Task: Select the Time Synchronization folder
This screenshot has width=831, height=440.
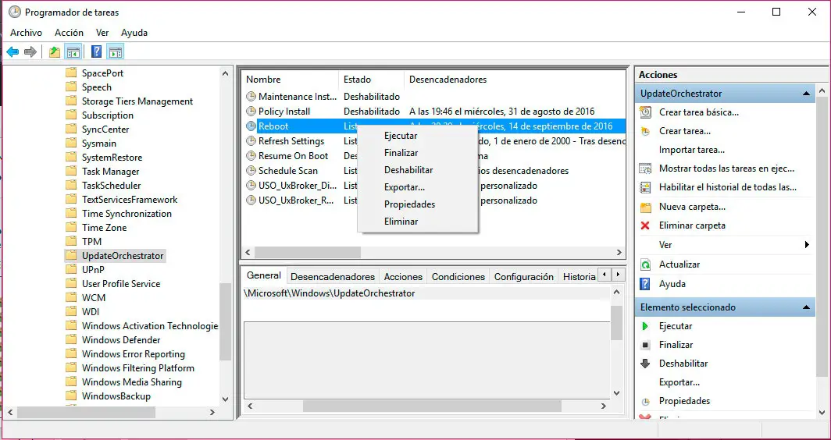Action: pos(127,214)
